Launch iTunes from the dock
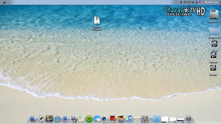 click(x=129, y=118)
